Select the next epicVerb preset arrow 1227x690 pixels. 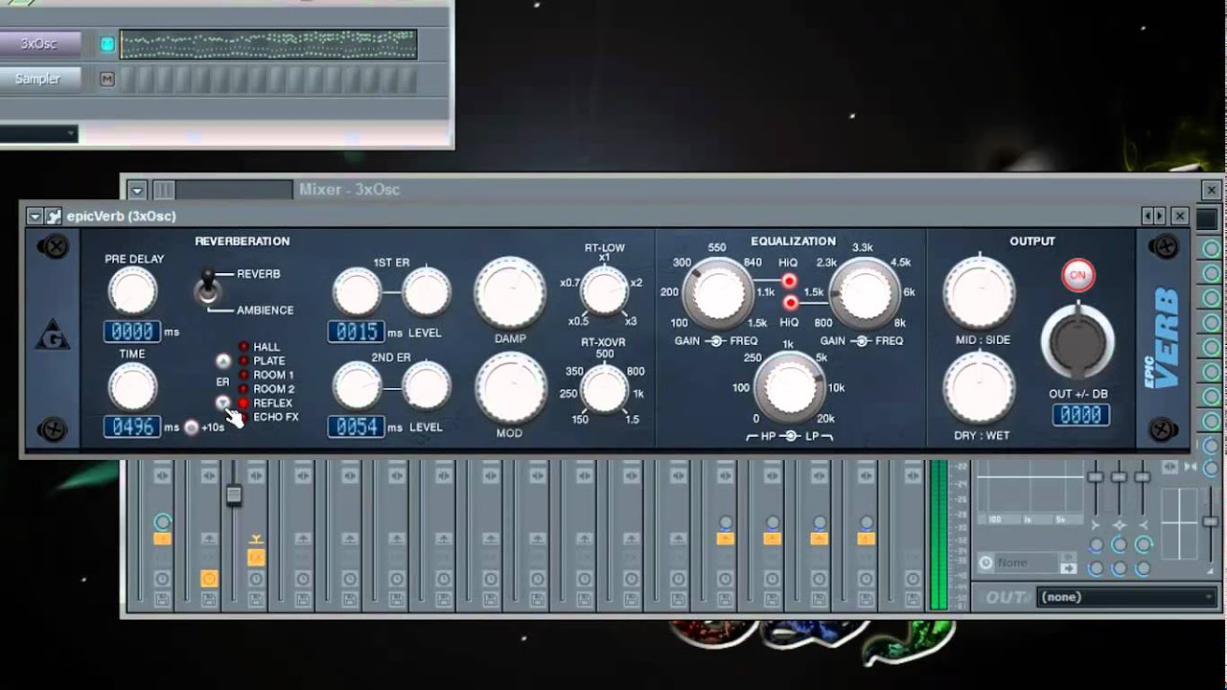pos(1160,217)
